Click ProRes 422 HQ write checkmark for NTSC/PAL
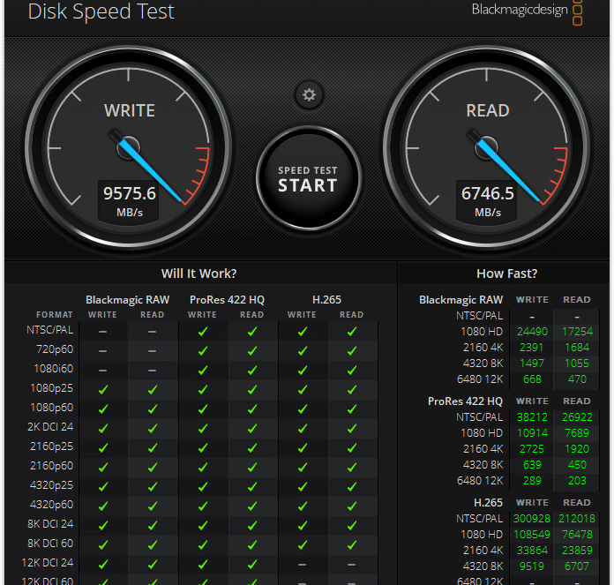Viewport: 614px width, 585px height. pos(202,332)
